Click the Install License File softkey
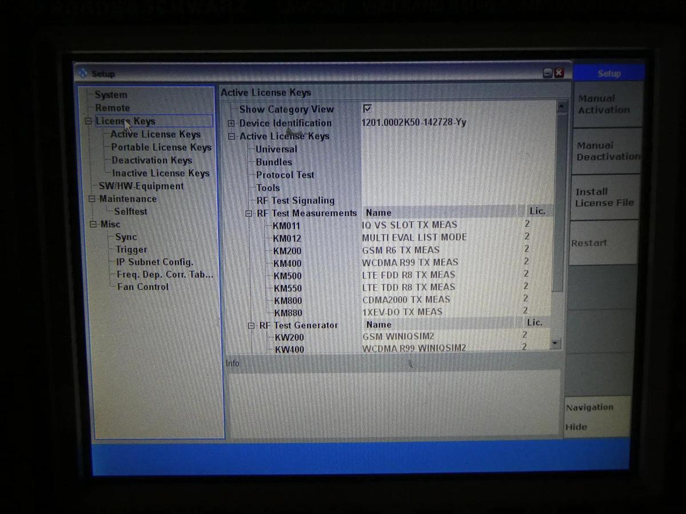Viewport: 686px width, 514px height. click(x=605, y=197)
